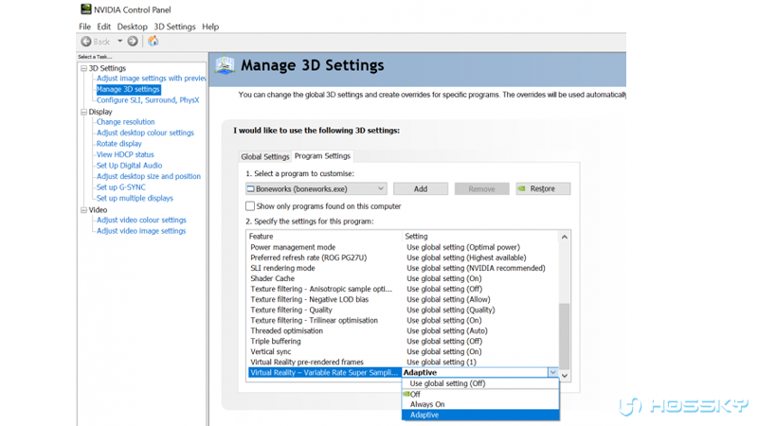Select Preferred refresh rate (ROG PG27U) row
The width and height of the screenshot is (758, 426).
pyautogui.click(x=404, y=257)
